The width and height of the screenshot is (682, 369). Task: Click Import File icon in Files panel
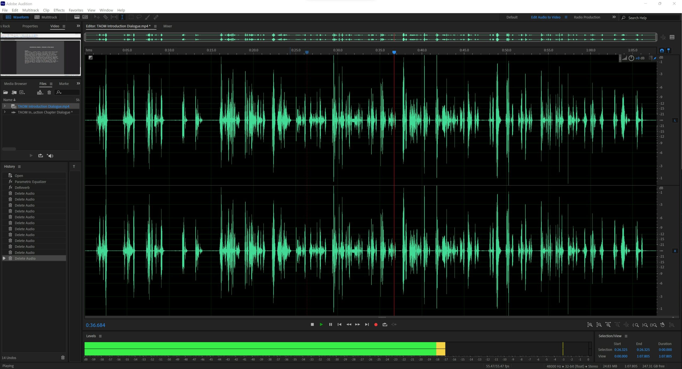(x=14, y=93)
